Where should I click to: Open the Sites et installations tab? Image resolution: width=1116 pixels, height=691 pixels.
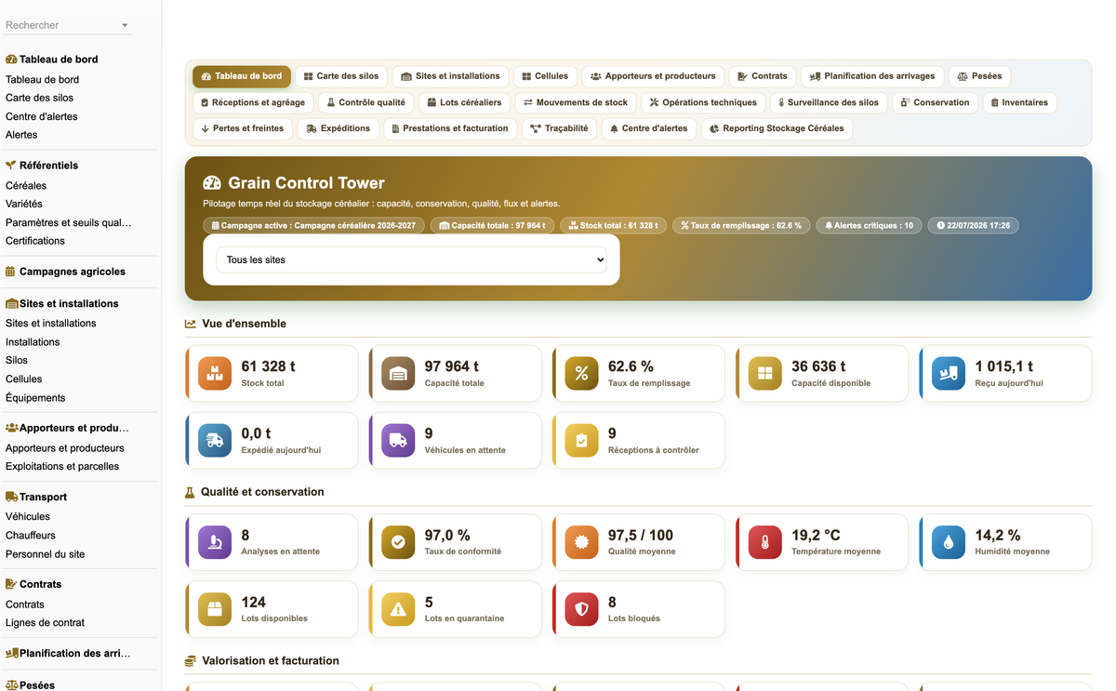point(450,76)
